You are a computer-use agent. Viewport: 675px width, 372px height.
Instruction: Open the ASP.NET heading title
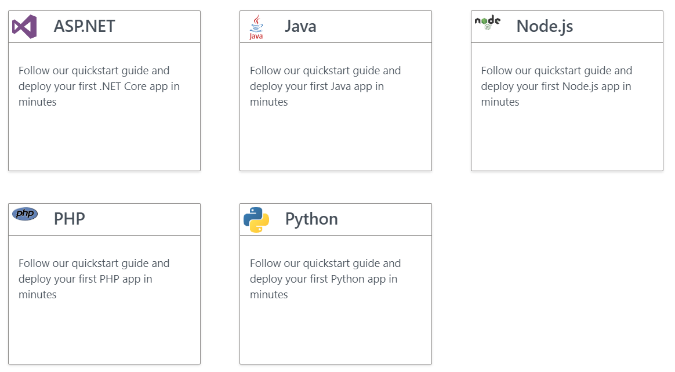pyautogui.click(x=84, y=26)
